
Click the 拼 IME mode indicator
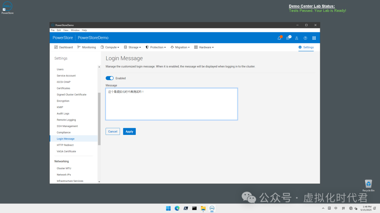pyautogui.click(x=343, y=208)
